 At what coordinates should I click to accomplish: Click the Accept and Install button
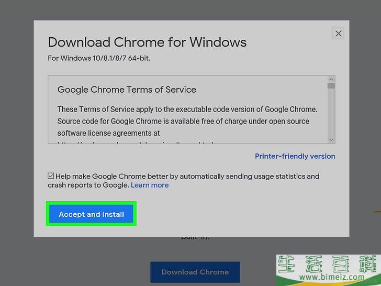click(x=91, y=214)
